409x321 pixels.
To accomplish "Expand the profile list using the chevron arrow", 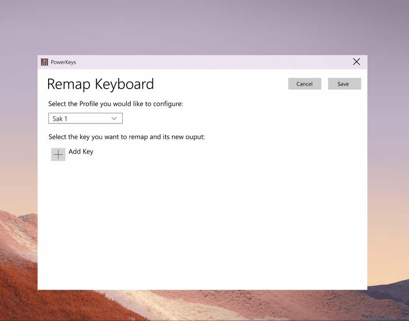I will (x=114, y=119).
